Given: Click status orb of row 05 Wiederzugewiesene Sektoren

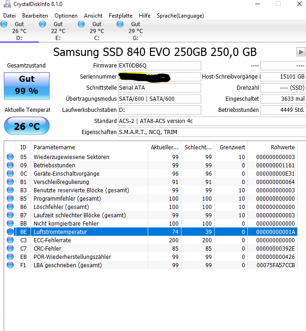Looking at the screenshot, I should 10,157.
